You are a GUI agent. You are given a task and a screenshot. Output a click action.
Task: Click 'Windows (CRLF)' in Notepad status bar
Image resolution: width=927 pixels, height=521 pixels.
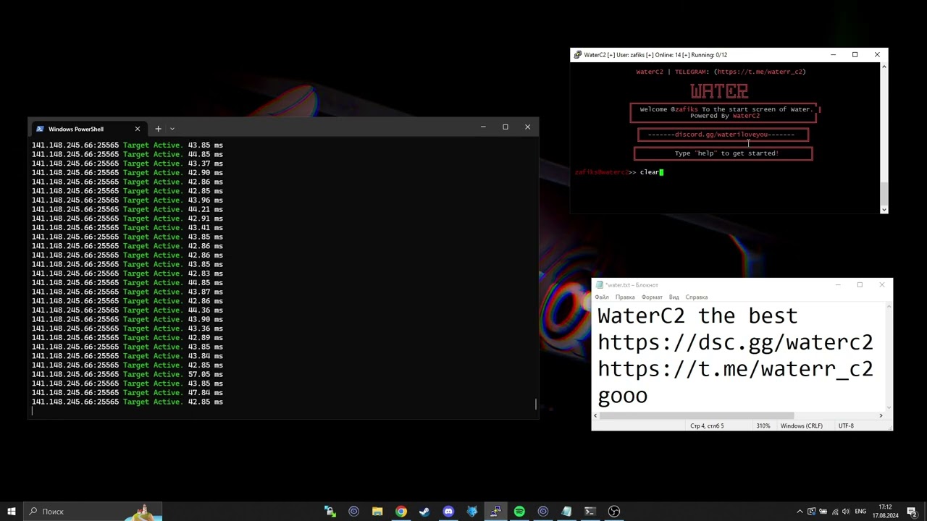tap(801, 425)
